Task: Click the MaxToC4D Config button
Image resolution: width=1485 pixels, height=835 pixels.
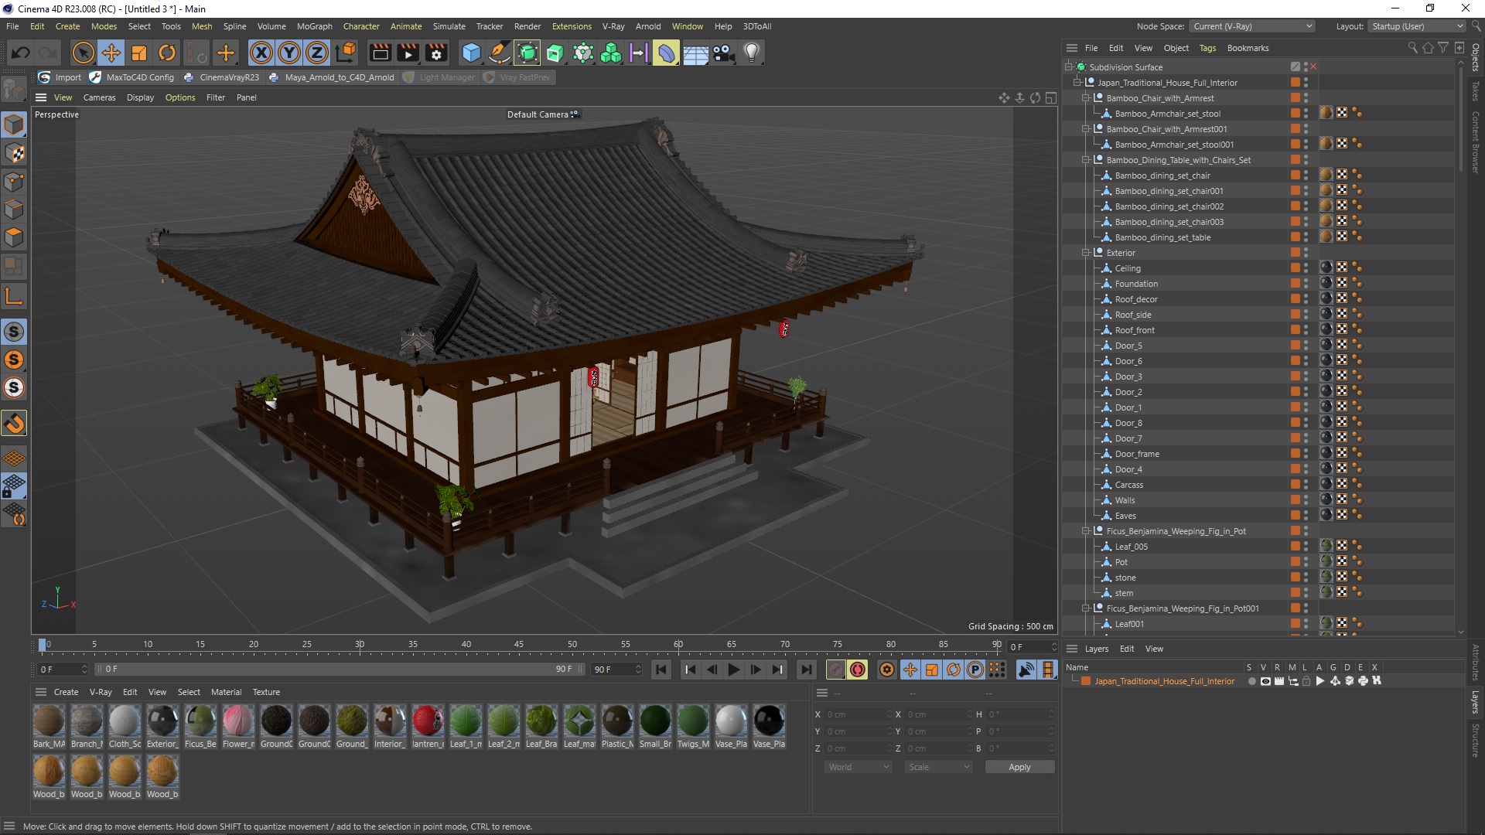Action: 132,77
